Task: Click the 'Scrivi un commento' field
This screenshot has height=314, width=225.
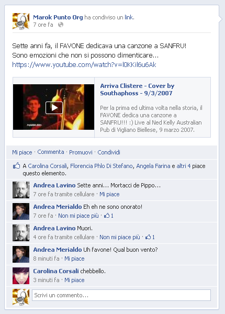Action: click(121, 295)
